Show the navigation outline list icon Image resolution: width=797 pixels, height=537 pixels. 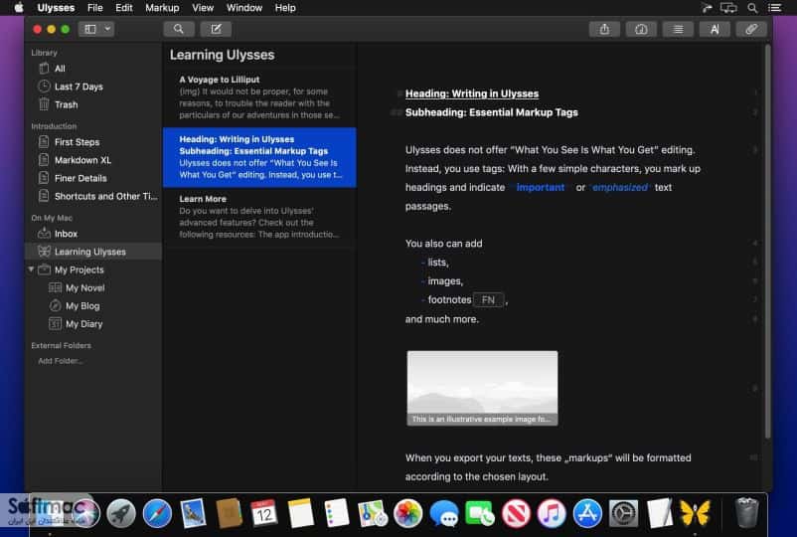tap(678, 30)
